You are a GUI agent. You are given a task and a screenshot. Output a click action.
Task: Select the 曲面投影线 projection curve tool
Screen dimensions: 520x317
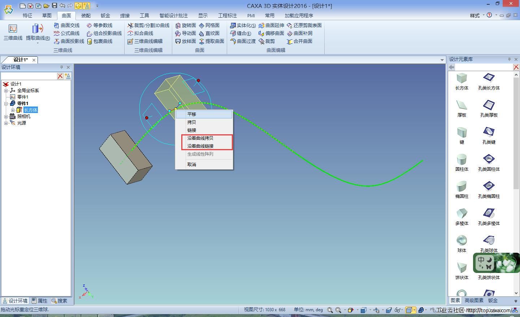[69, 41]
